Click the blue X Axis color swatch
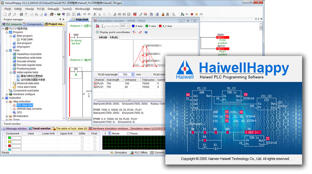This screenshot has width=312, height=174. 134,26
